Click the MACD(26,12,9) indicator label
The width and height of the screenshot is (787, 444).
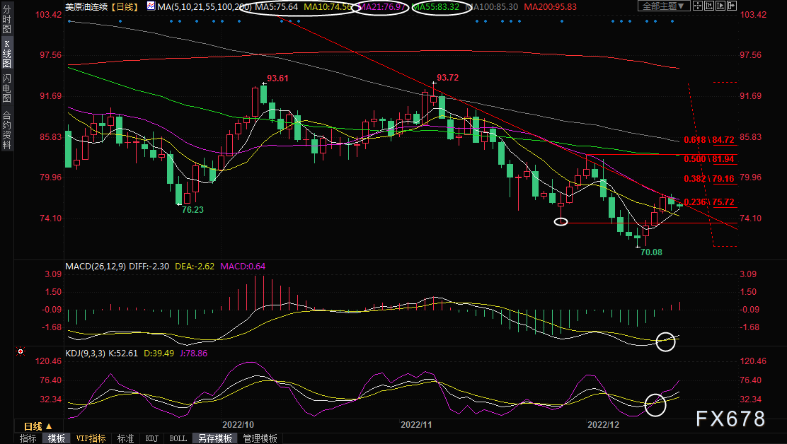tap(96, 266)
